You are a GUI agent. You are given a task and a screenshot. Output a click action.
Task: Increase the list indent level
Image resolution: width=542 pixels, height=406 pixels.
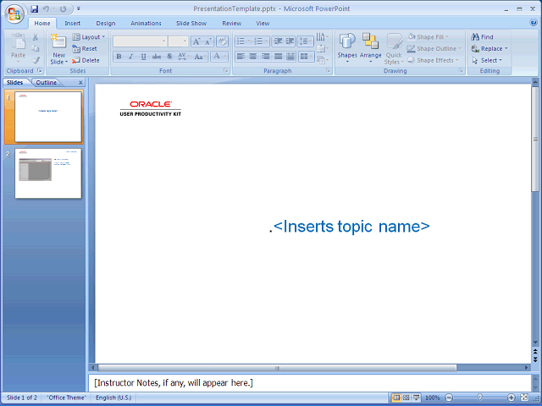pos(290,41)
